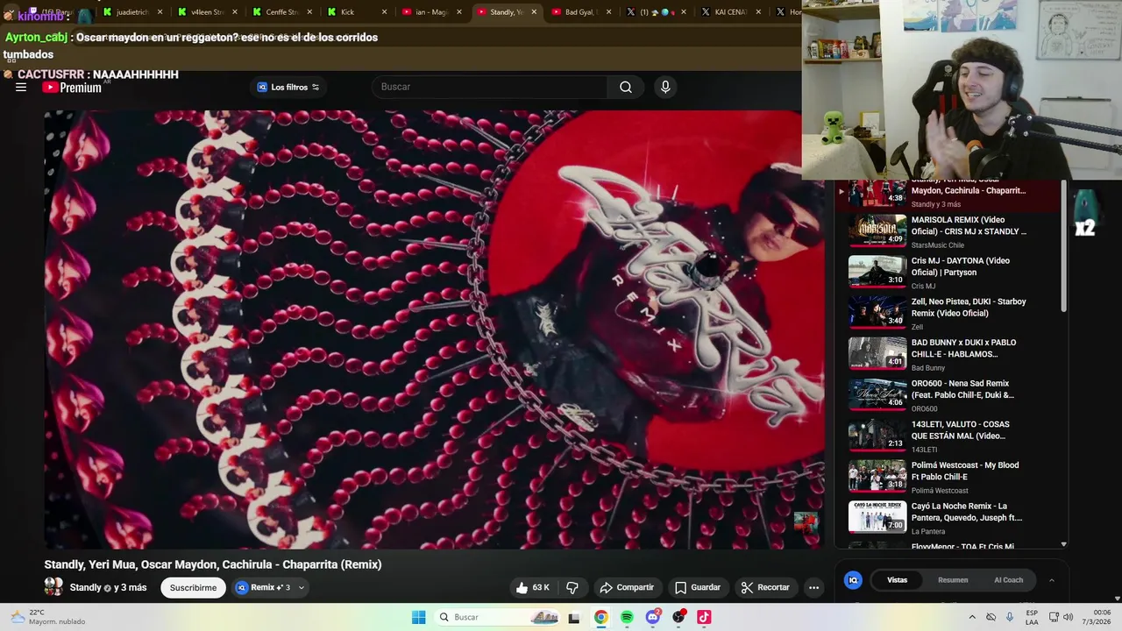This screenshot has height=631, width=1122.
Task: Click the blue IQ icon beside Vistas
Action: (x=853, y=580)
